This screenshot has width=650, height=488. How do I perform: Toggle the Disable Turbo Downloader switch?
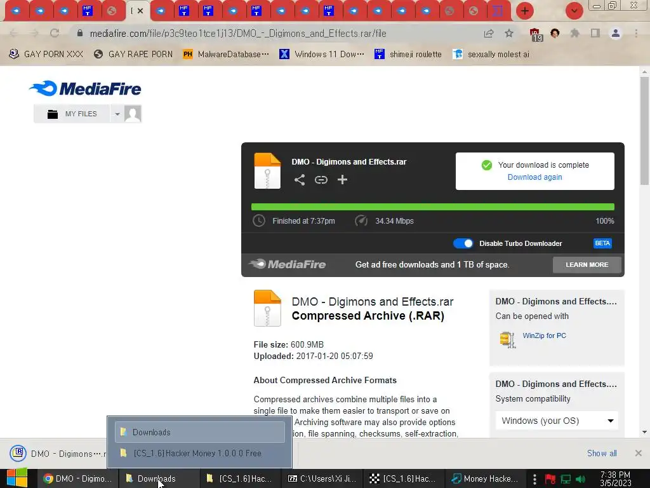[463, 243]
